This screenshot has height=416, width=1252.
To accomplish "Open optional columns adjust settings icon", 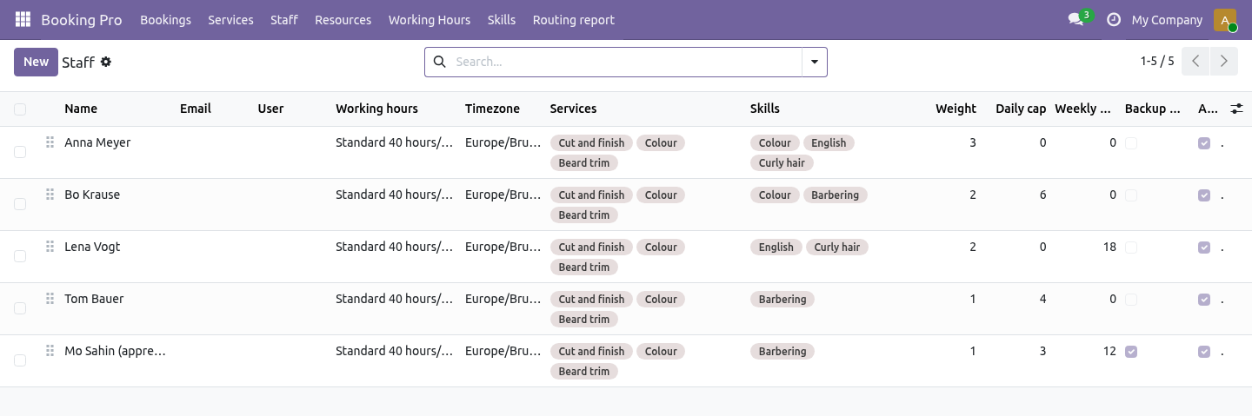I will tap(1236, 109).
